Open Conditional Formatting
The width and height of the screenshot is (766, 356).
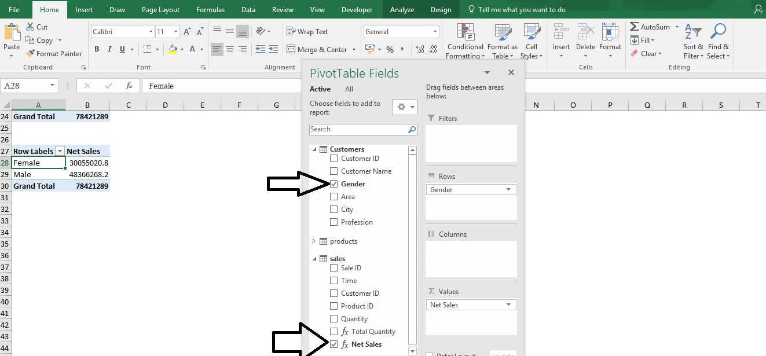[465, 41]
